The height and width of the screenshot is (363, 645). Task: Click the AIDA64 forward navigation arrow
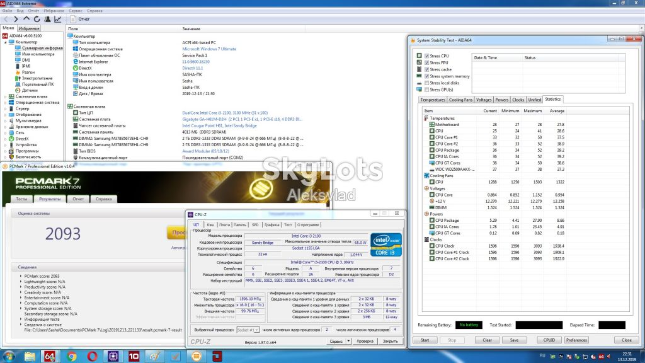coord(16,19)
